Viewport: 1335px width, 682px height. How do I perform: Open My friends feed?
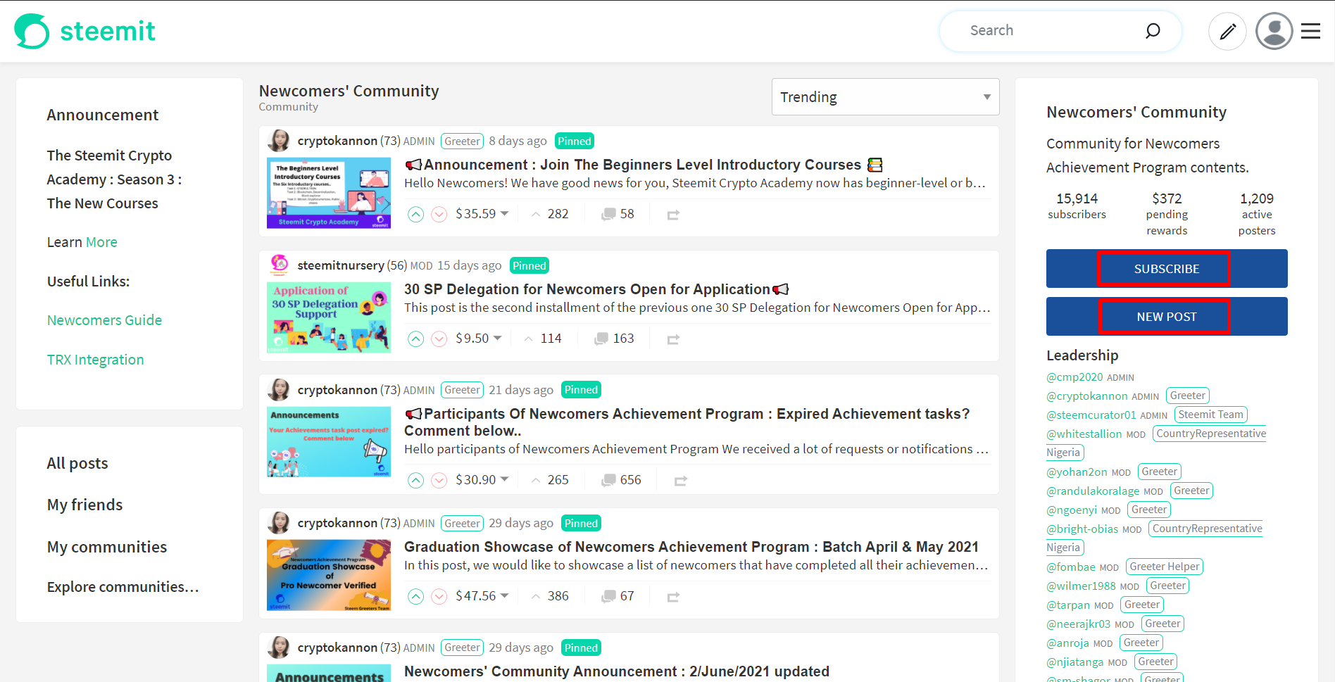(84, 505)
